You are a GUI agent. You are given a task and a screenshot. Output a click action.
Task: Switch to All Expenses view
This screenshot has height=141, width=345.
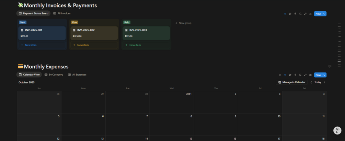[x=77, y=75]
